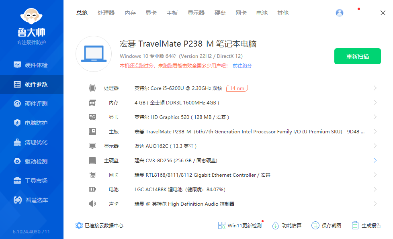Click LGC AC14B8K battery text
Screen dimensions: 393x239
[x=180, y=190]
